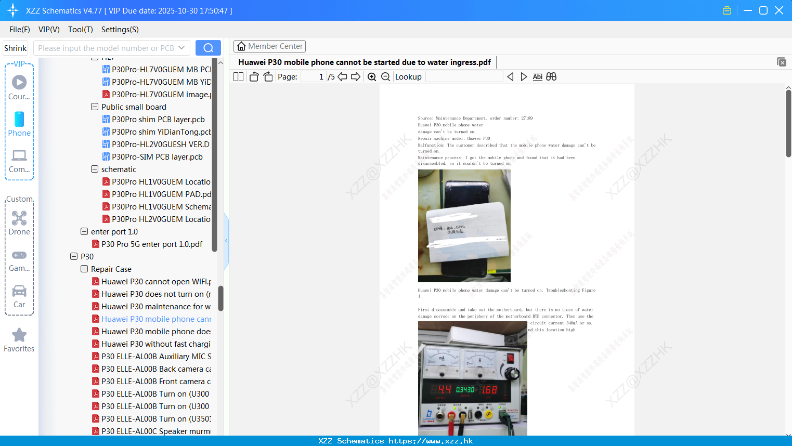Image resolution: width=792 pixels, height=446 pixels.
Task: Open the Car category
Action: [19, 296]
